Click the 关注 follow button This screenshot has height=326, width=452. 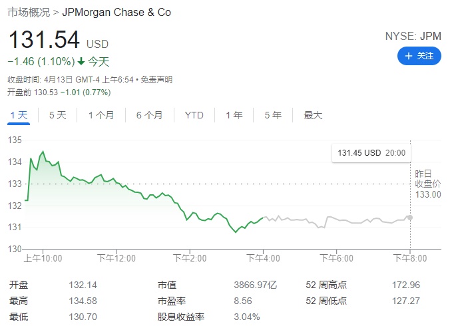[x=419, y=56]
